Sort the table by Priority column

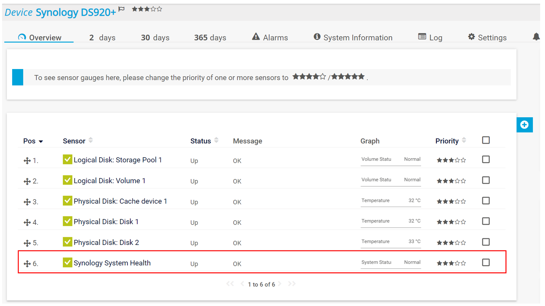(464, 141)
